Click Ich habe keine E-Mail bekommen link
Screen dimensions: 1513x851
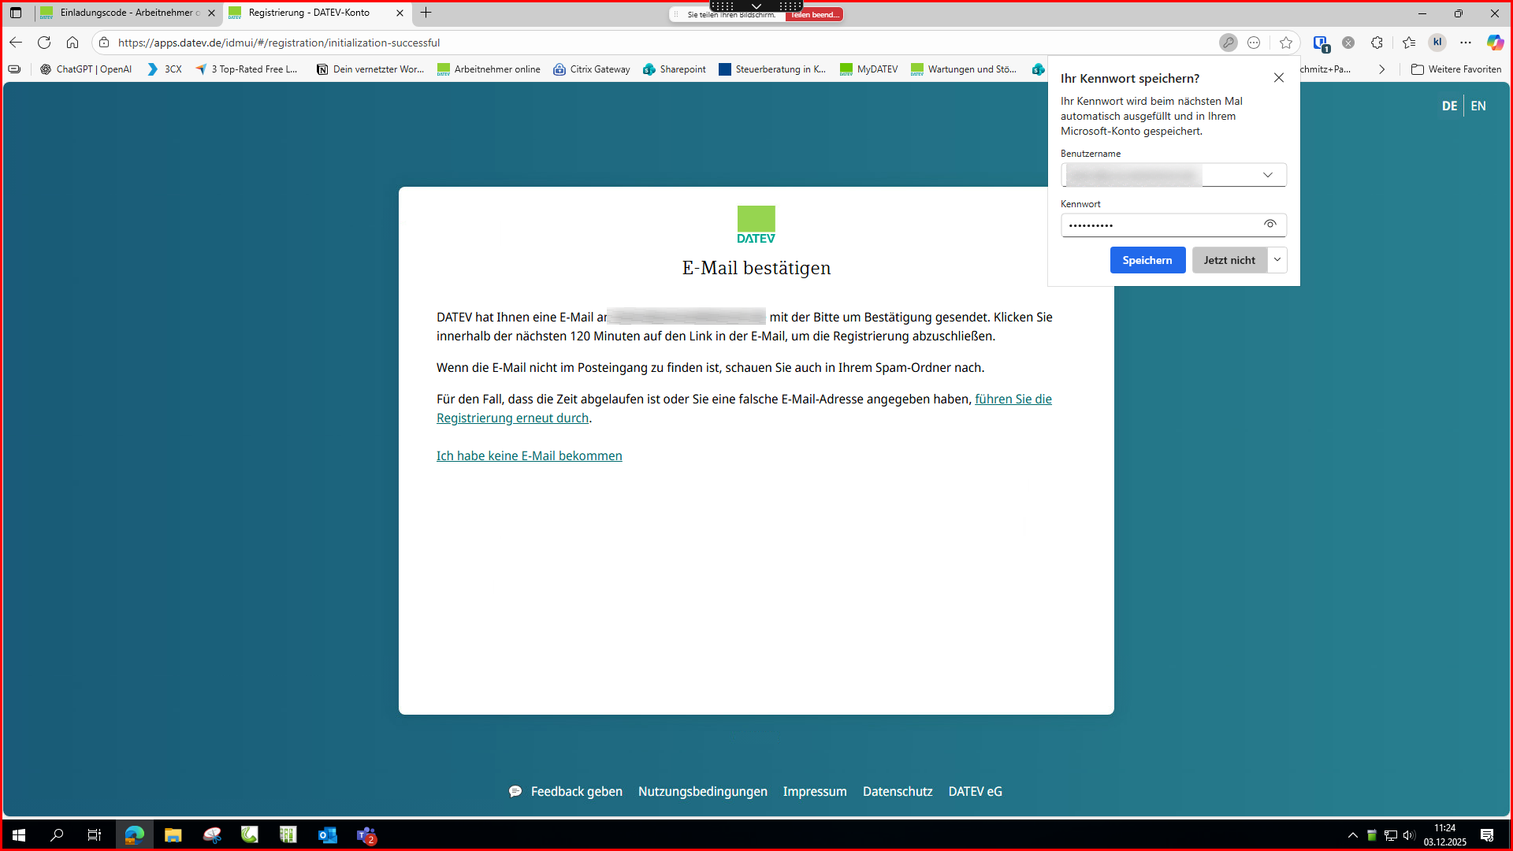(529, 455)
